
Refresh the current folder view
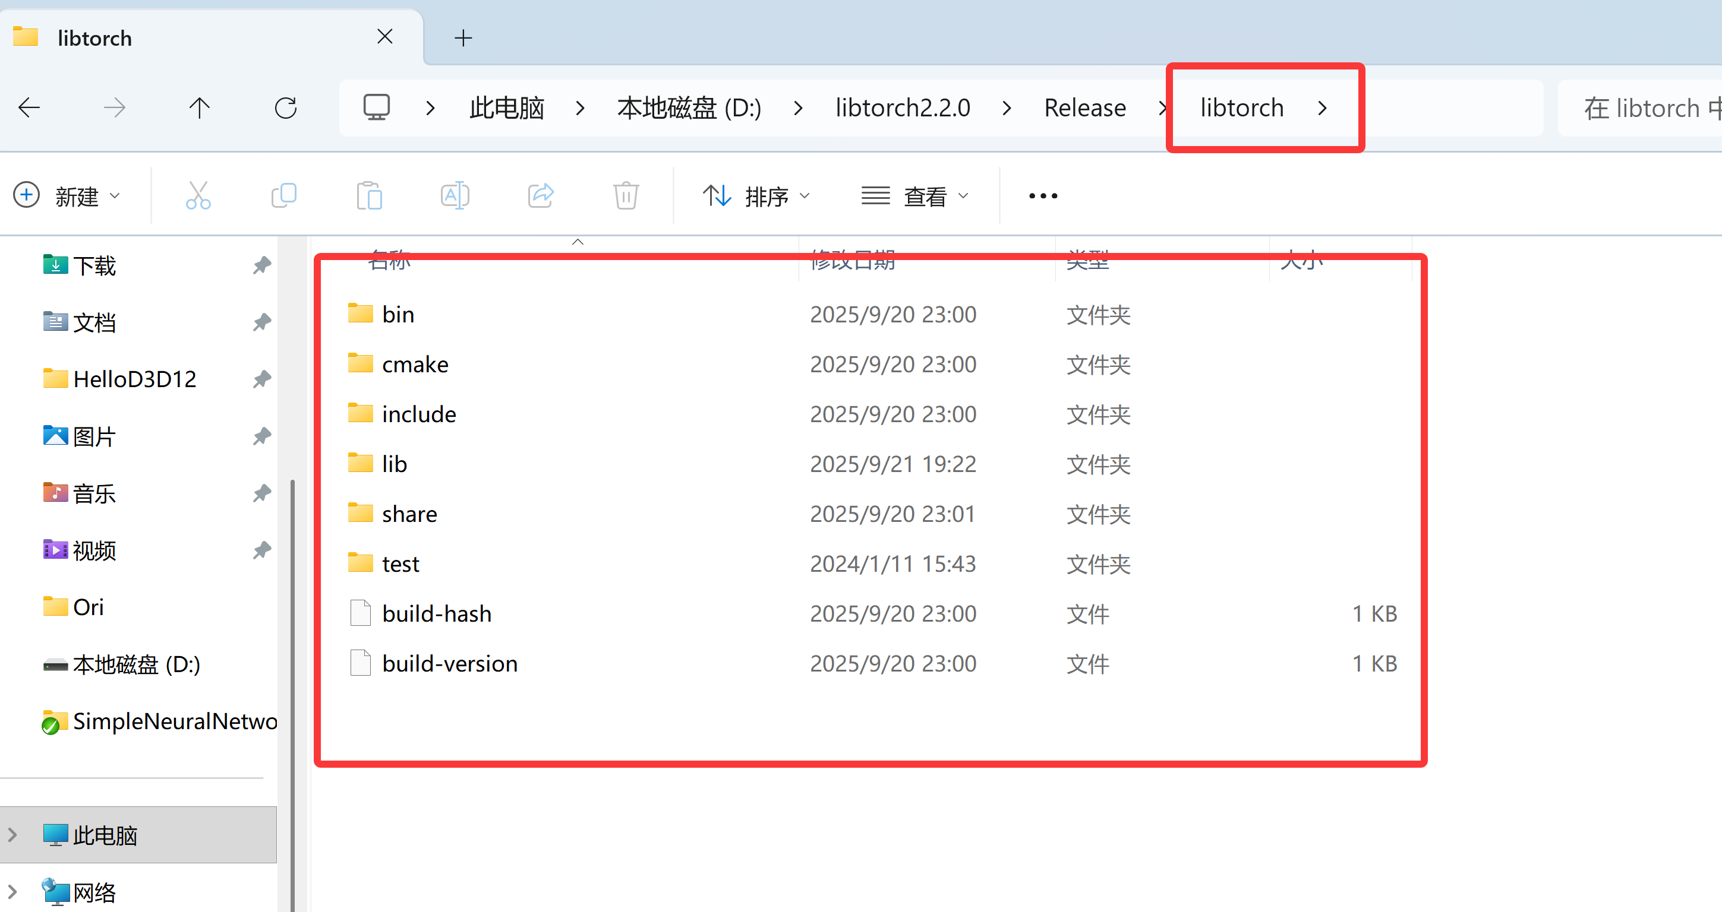pos(285,107)
